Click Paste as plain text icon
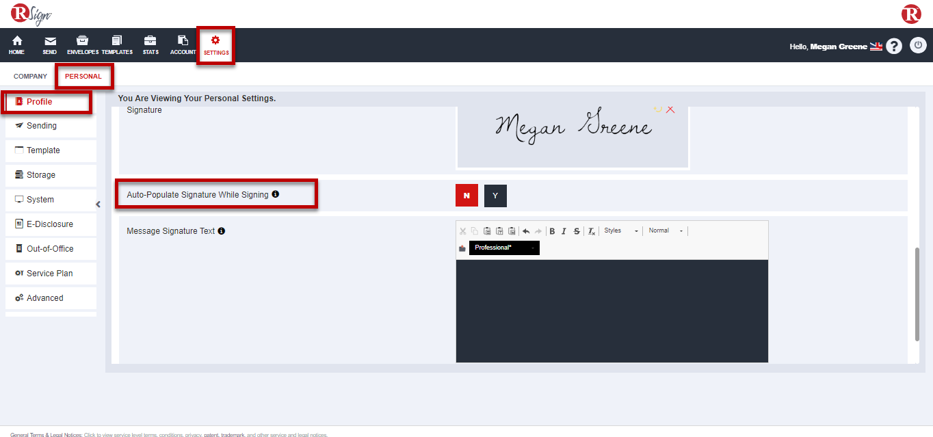Screen dimensions: 933x437 (499, 231)
